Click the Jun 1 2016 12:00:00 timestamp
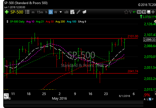Image resolution: width=156 pixels, height=108 pixels. (15, 7)
